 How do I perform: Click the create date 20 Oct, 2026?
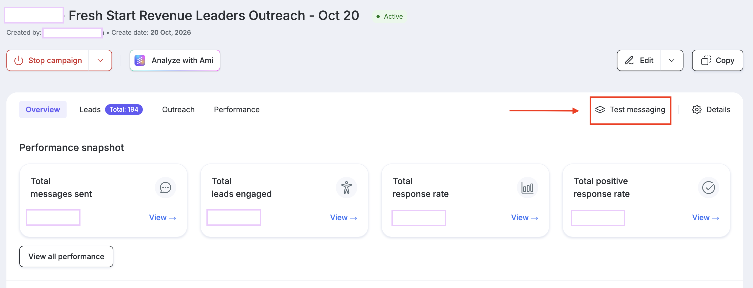click(170, 32)
